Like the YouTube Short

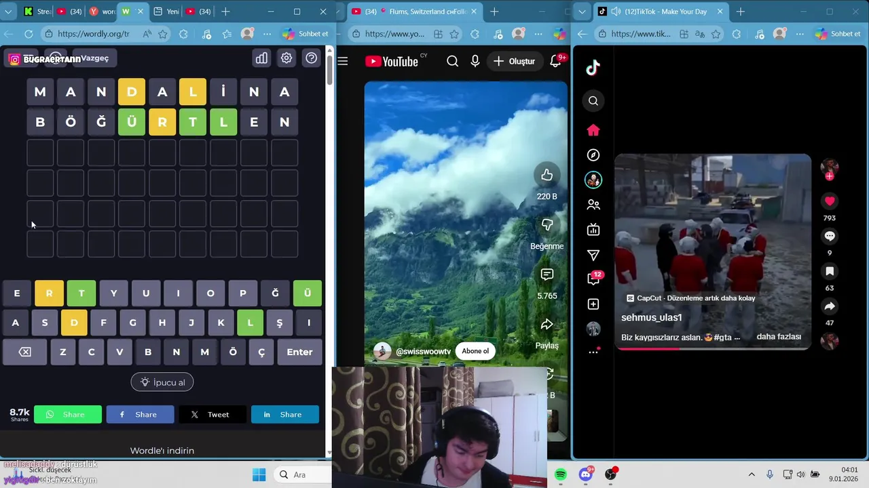tap(547, 176)
